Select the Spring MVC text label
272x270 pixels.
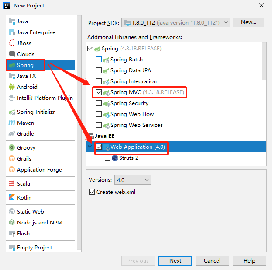pos(126,92)
